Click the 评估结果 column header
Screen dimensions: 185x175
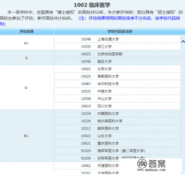pyautogui.click(x=27, y=32)
